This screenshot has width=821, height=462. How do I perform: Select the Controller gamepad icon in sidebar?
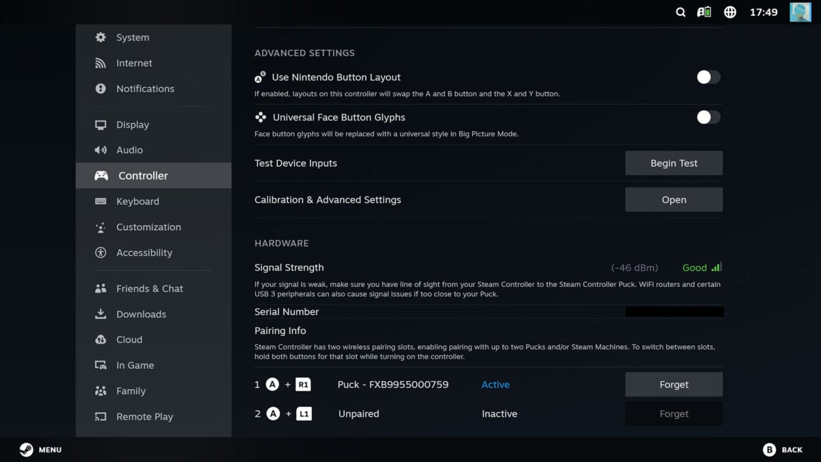(101, 176)
